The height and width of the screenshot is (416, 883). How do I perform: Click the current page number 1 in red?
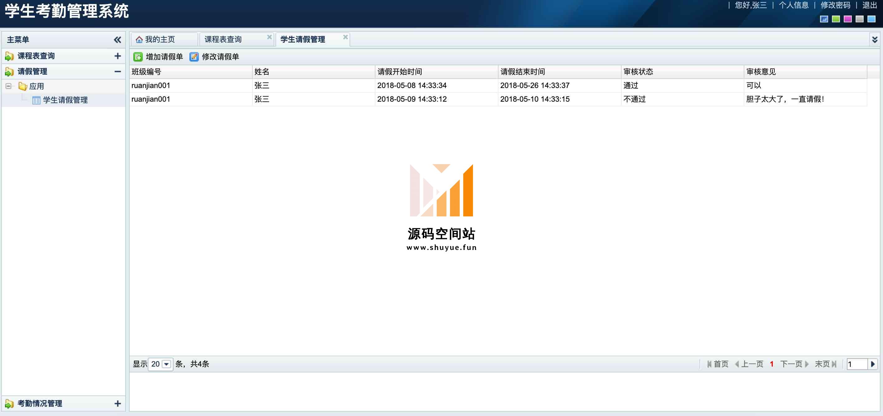click(x=771, y=364)
